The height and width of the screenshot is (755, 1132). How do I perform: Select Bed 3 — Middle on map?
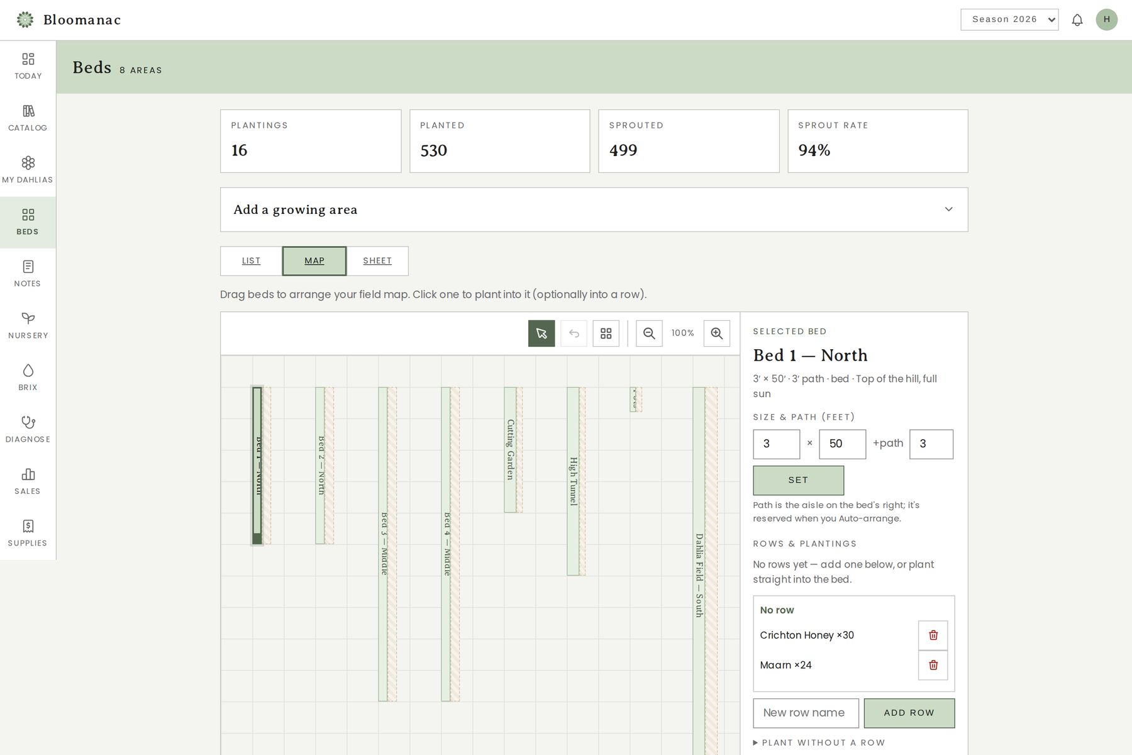383,544
